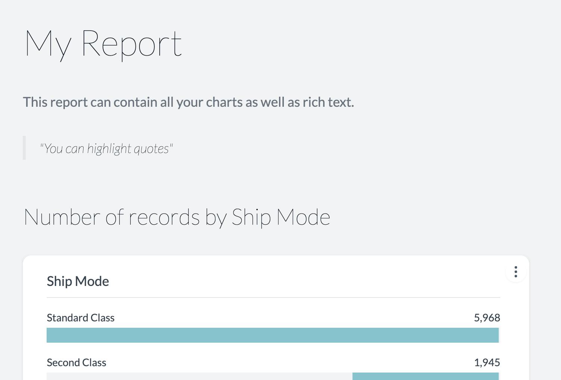Click the Number of records by Ship Mode heading

pyautogui.click(x=177, y=217)
